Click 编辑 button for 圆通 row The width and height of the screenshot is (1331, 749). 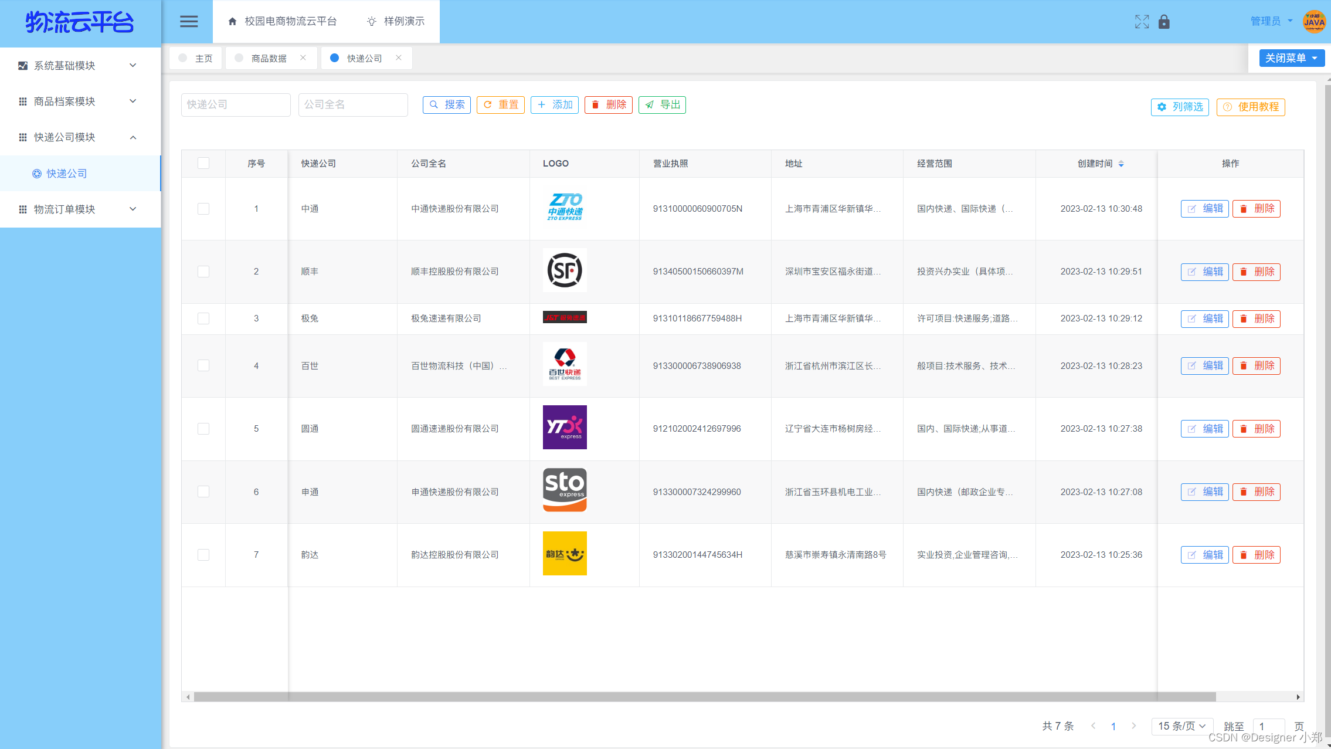tap(1204, 429)
